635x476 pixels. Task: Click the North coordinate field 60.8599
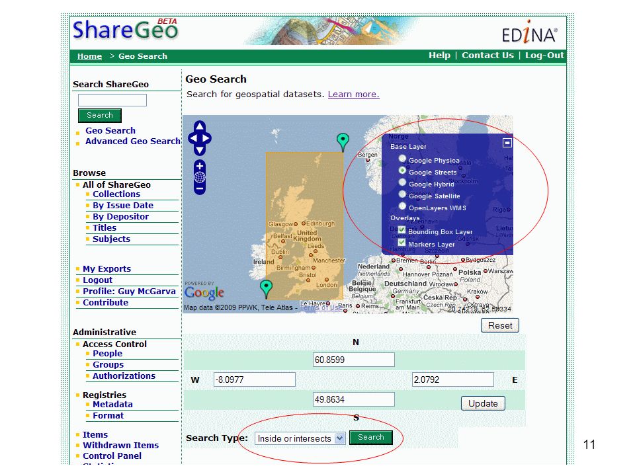pos(353,360)
